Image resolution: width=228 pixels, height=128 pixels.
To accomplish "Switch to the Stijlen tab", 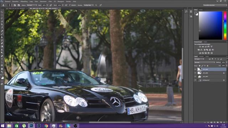I will point(205,42).
